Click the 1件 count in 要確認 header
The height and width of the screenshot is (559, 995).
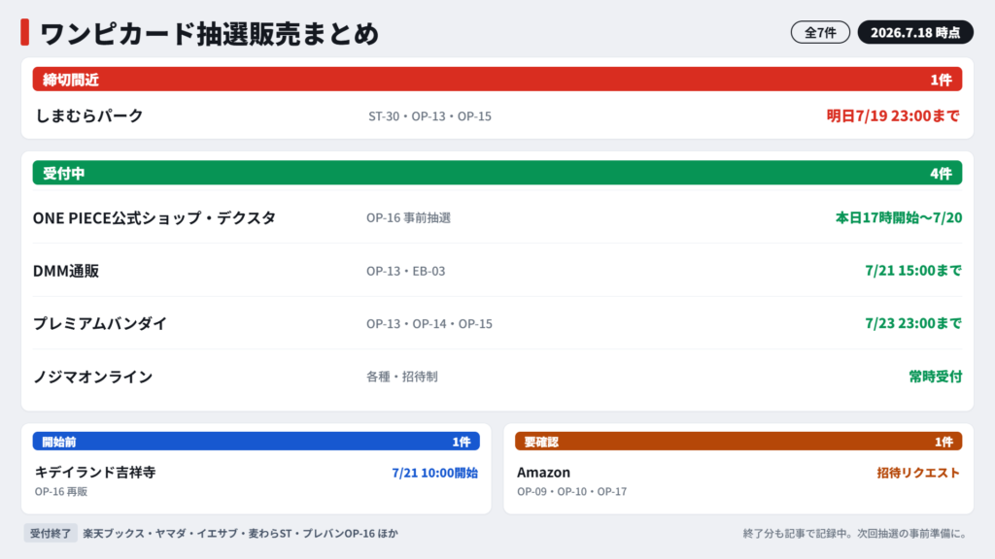pyautogui.click(x=944, y=442)
